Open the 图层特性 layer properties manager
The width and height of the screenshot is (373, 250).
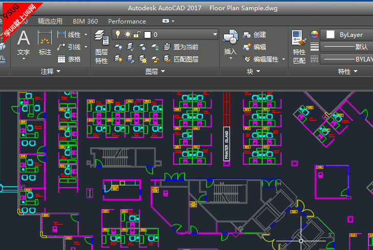[x=101, y=47]
